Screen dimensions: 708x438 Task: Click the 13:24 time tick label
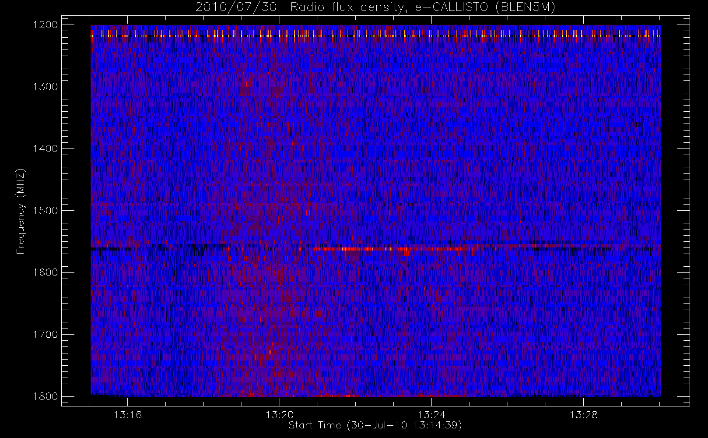pyautogui.click(x=431, y=415)
